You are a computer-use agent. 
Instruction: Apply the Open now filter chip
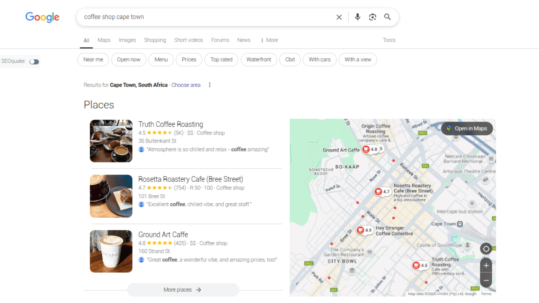pos(129,59)
